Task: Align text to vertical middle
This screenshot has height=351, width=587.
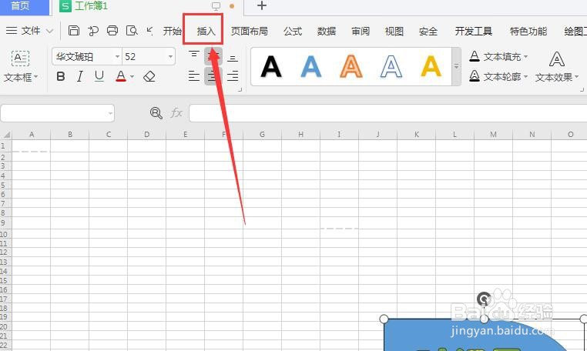Action: [213, 56]
